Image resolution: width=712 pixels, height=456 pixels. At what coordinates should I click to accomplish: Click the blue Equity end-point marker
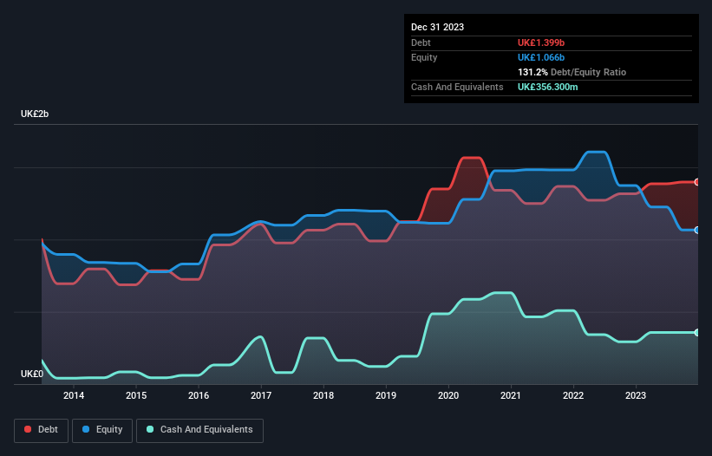697,230
